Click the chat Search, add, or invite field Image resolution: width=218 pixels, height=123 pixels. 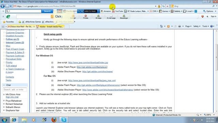15,90
